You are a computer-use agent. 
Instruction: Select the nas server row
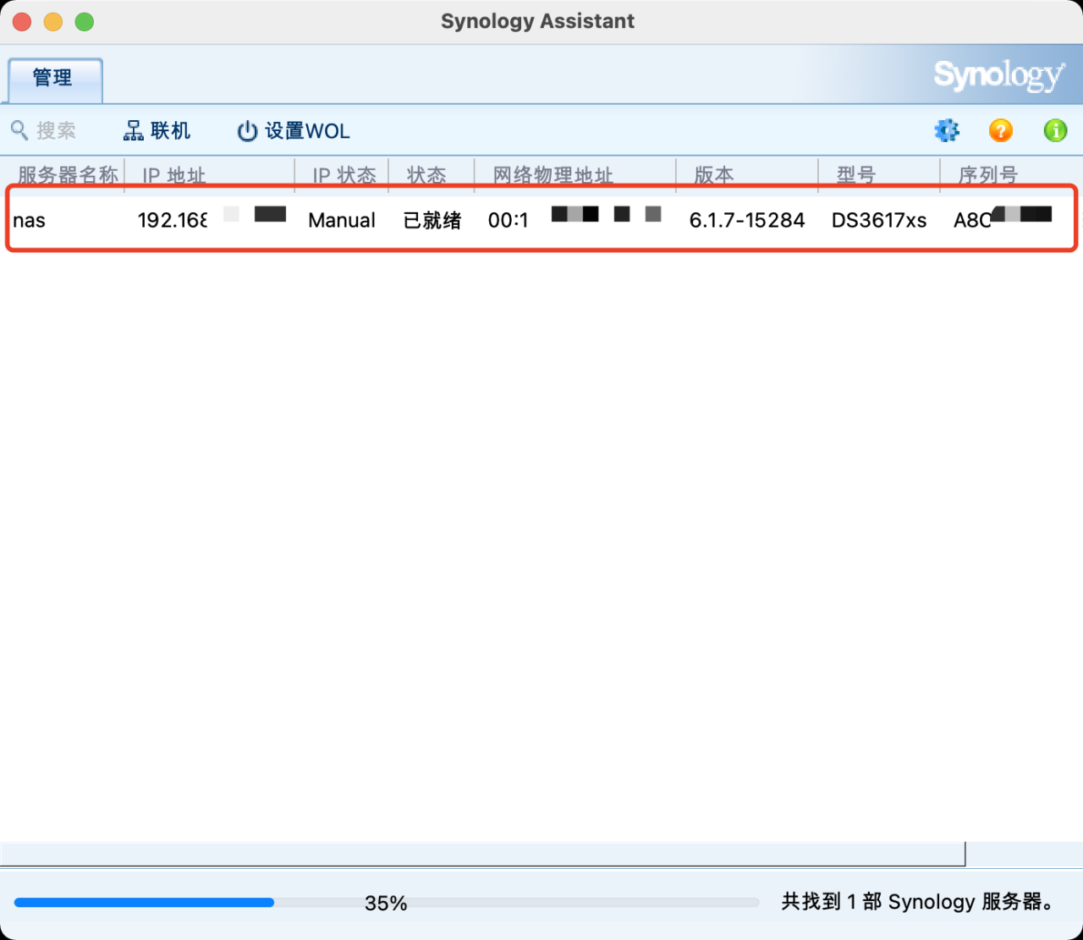pyautogui.click(x=338, y=219)
